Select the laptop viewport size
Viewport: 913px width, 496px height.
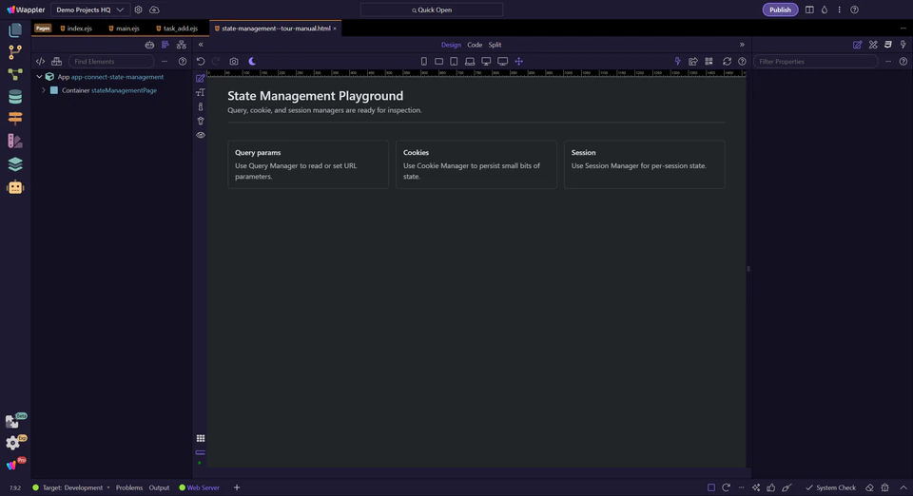pyautogui.click(x=470, y=61)
